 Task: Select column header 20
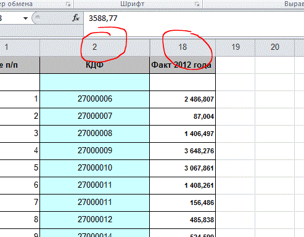coord(275,47)
